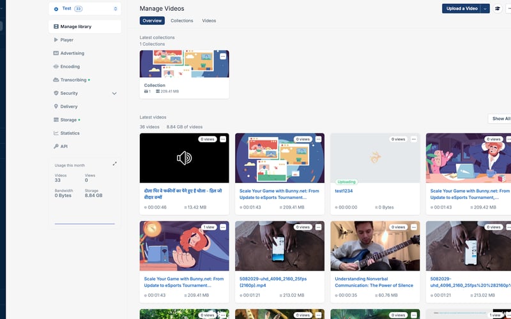Screen dimensions: 511x319
Task: Click the Collection title text
Action: (155, 85)
